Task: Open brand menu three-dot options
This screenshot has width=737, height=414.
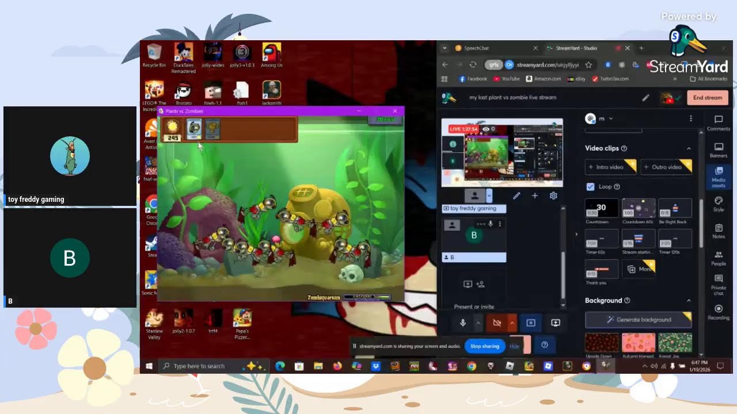Action: pos(690,118)
